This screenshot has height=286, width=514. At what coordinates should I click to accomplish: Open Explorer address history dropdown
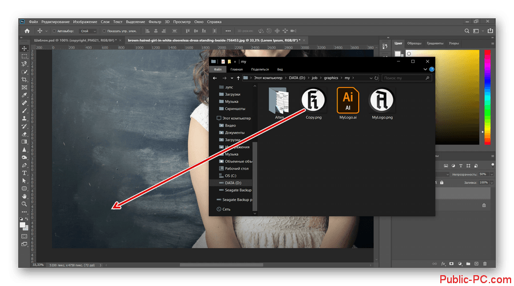pos(371,78)
